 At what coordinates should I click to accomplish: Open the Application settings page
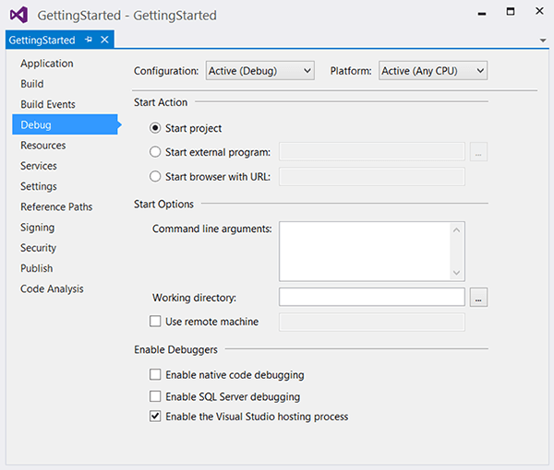pyautogui.click(x=47, y=64)
